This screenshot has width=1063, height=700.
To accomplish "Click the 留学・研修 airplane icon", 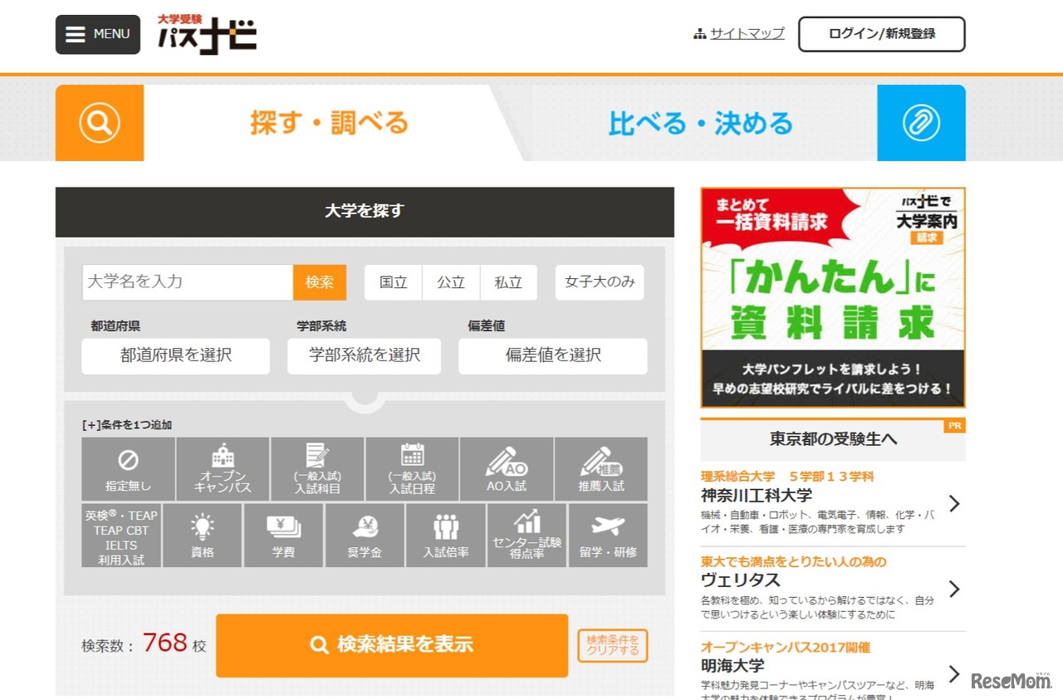I will tap(607, 536).
